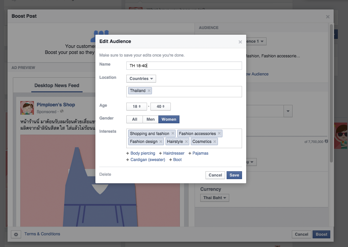Select Women gender option
The width and height of the screenshot is (348, 247).
(x=169, y=120)
